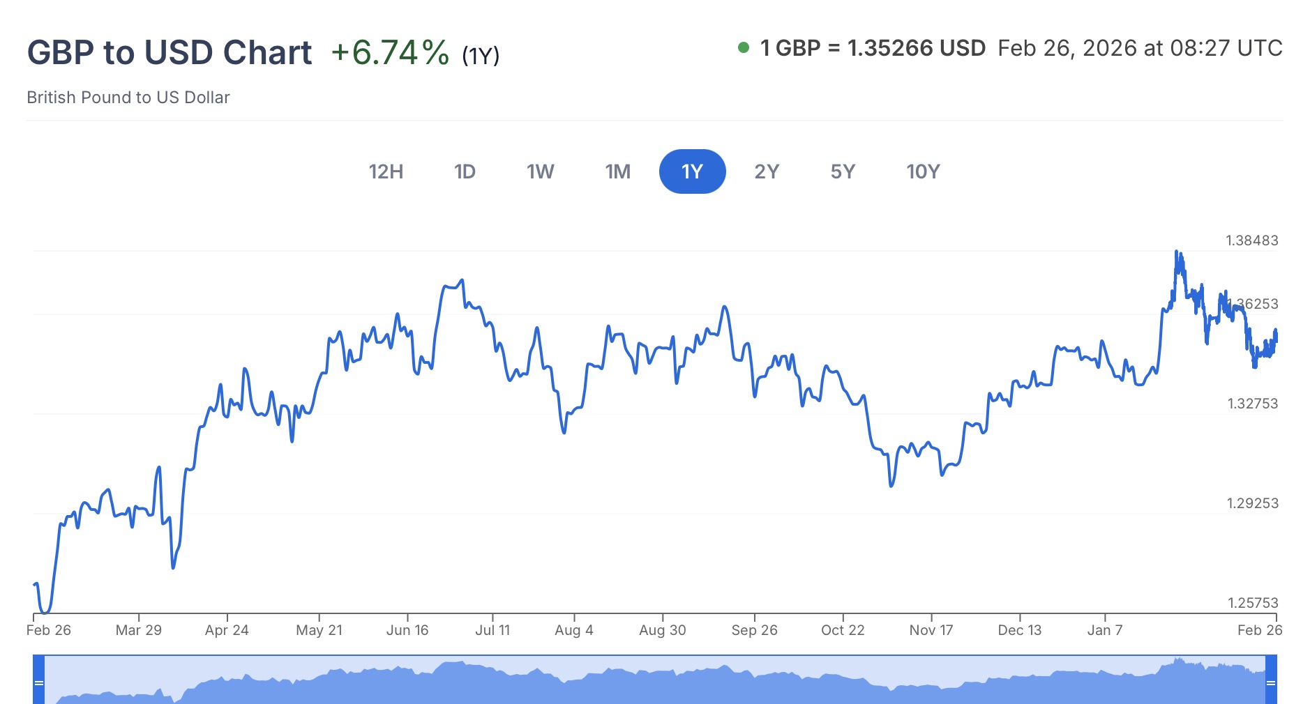This screenshot has width=1310, height=704.
Task: Switch chart to 1D range
Action: [x=465, y=171]
